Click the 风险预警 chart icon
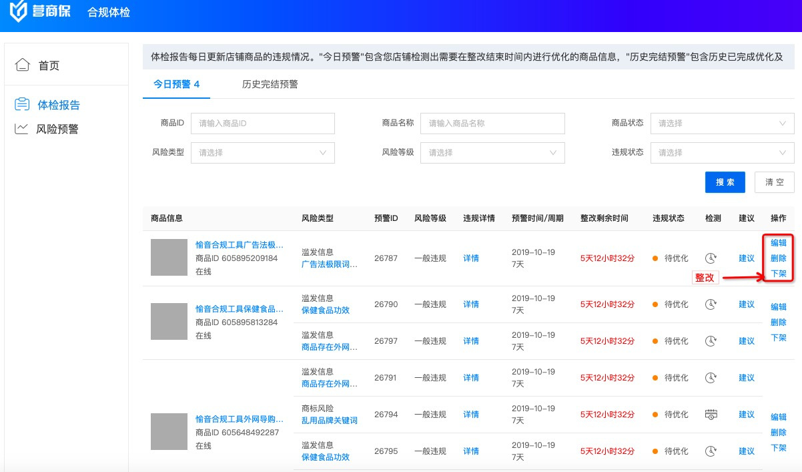802x472 pixels. [x=22, y=129]
